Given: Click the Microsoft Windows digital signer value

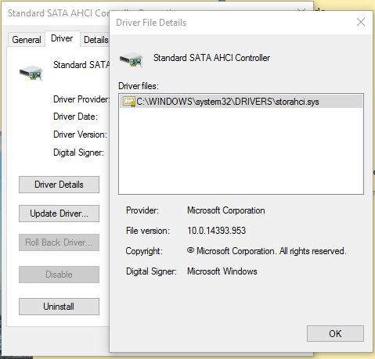Looking at the screenshot, I should pos(222,271).
